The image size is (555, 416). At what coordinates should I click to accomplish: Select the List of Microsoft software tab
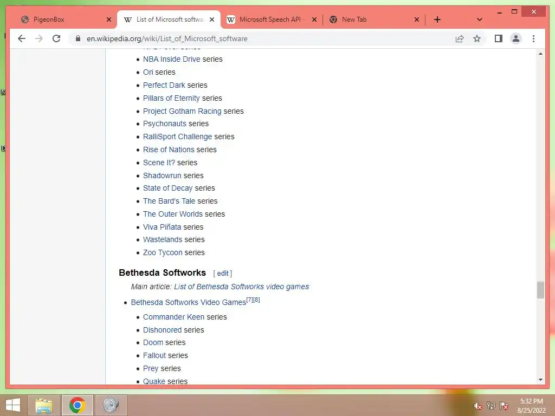click(x=169, y=19)
